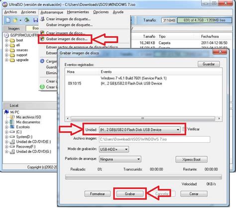Click the floppy icon beside Crear imagen de disquete
236x208 pixels.
(x=42, y=19)
